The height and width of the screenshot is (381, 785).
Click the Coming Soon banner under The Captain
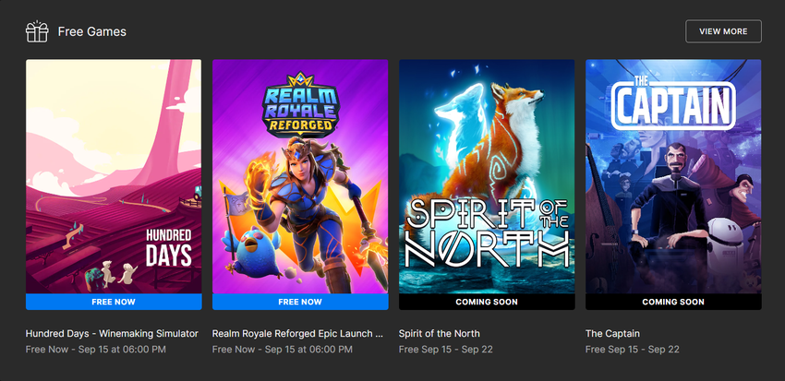tap(673, 302)
